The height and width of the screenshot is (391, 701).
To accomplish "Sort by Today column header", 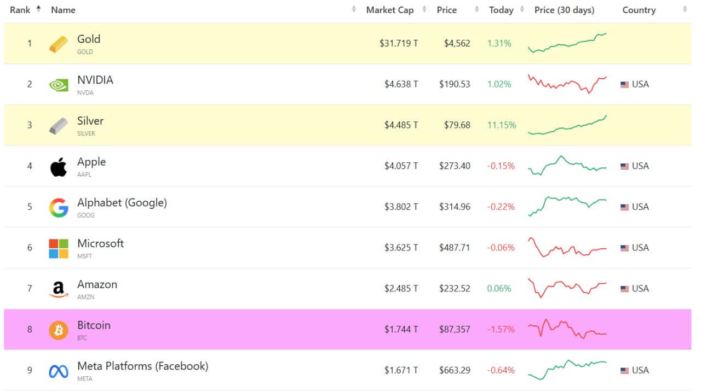I will pyautogui.click(x=501, y=10).
